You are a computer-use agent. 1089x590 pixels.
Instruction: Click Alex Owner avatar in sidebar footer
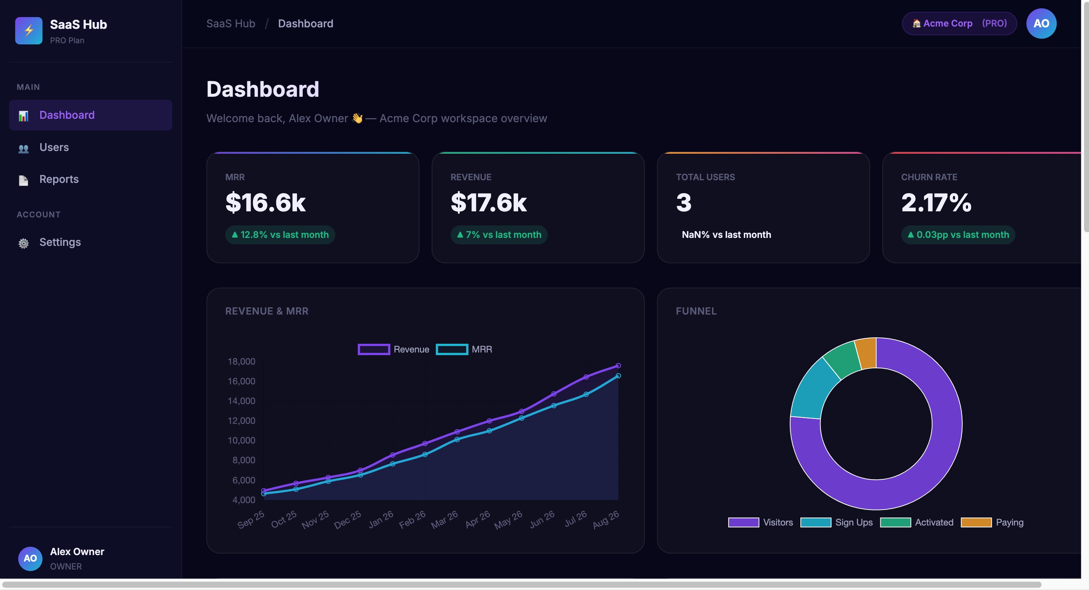click(30, 558)
